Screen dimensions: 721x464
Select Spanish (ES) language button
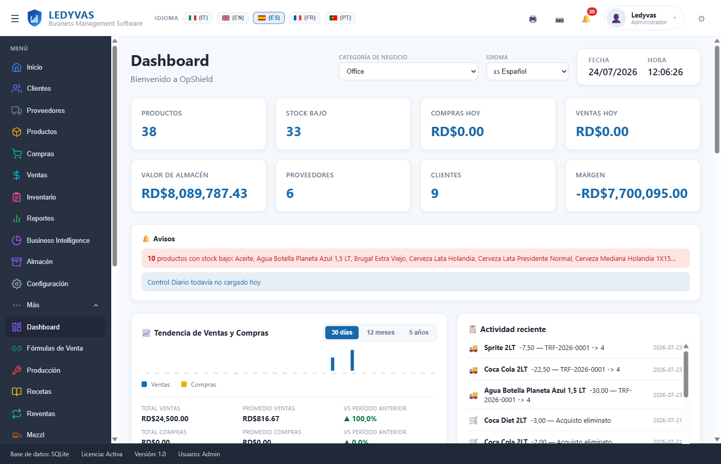pos(269,18)
